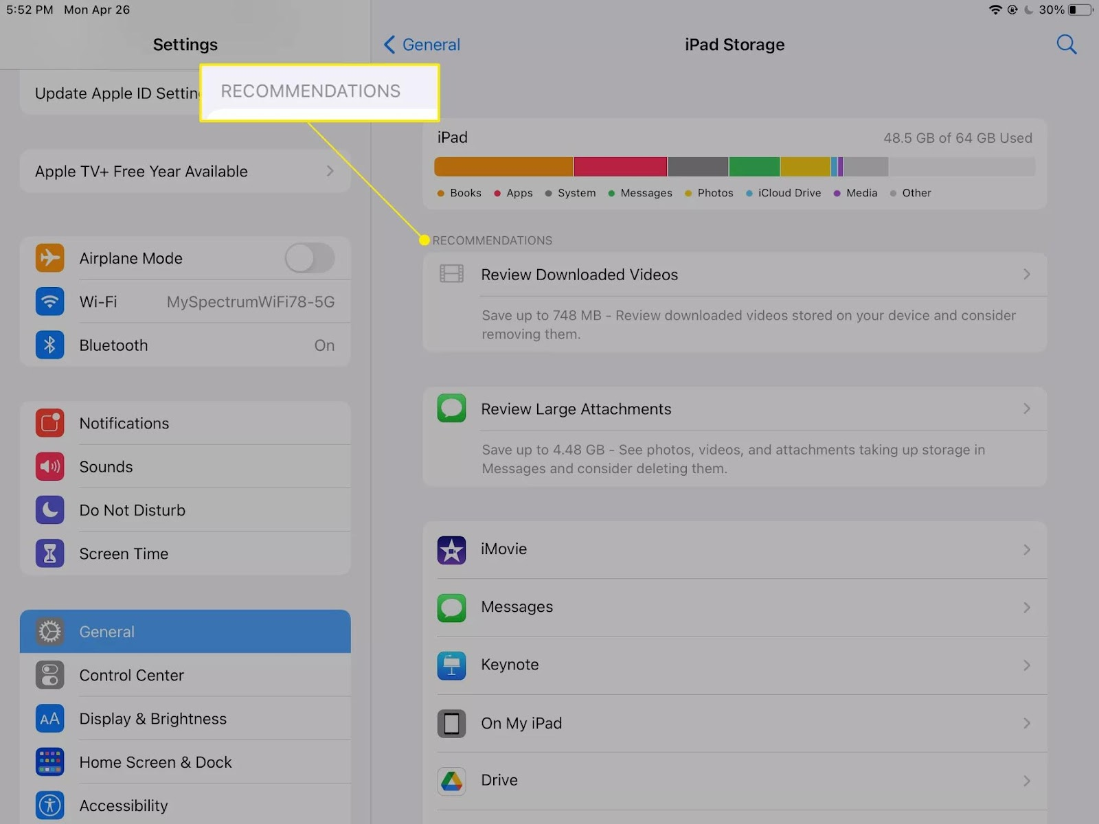The image size is (1099, 824).
Task: Open Keynote storage details chevron
Action: point(1027,665)
